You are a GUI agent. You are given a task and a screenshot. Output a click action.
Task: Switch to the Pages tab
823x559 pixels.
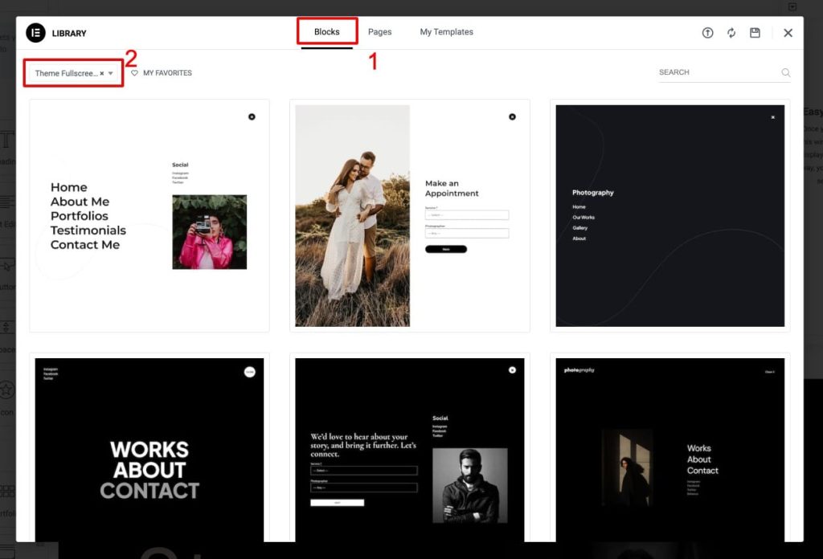coord(379,31)
